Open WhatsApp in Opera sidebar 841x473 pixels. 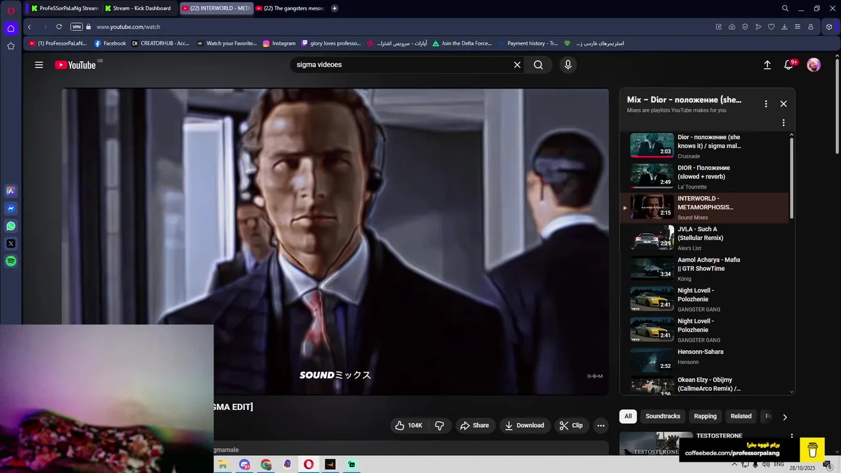11,226
